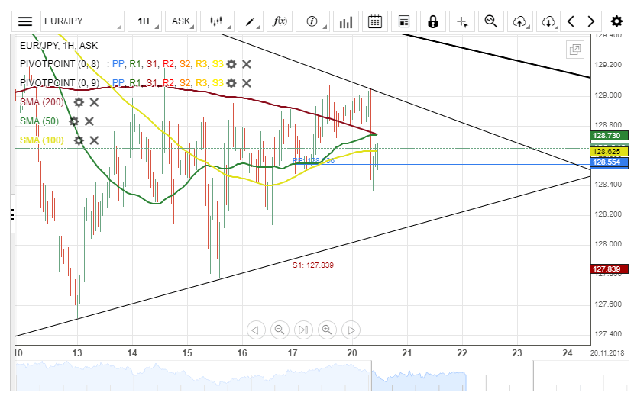634x399 pixels.
Task: Open settings for SMA (100)
Action: pos(79,140)
